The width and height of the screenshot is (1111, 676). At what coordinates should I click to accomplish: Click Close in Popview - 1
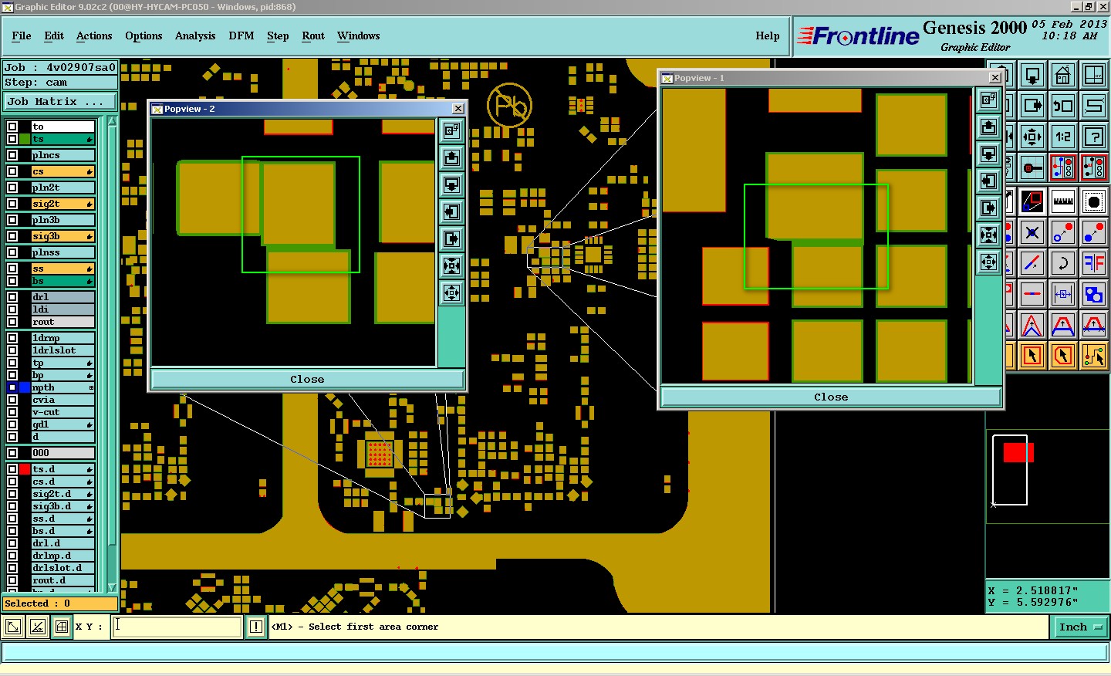831,397
